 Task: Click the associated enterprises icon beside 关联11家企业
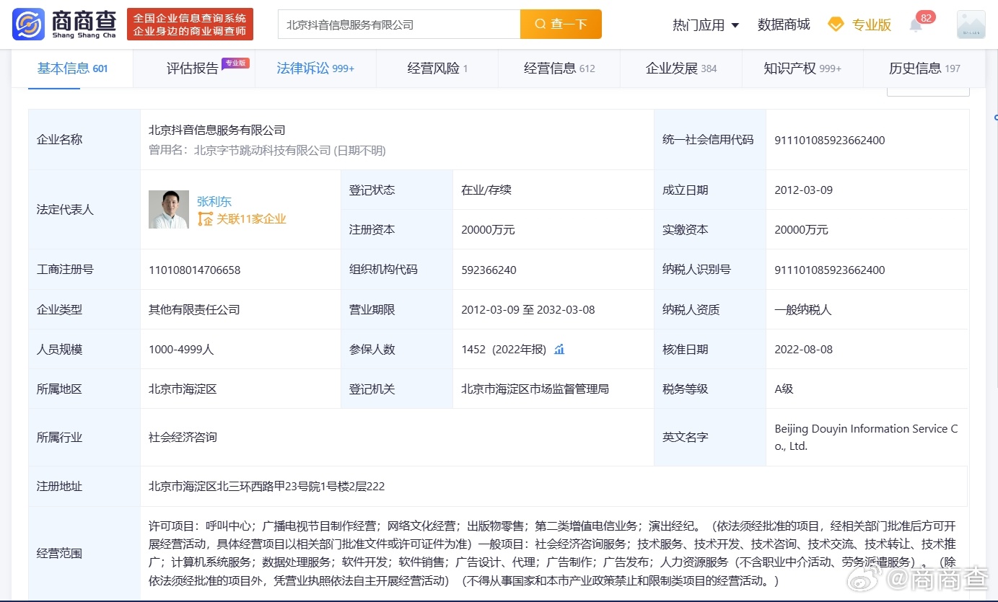click(206, 218)
